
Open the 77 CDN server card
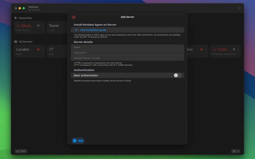coord(57,51)
